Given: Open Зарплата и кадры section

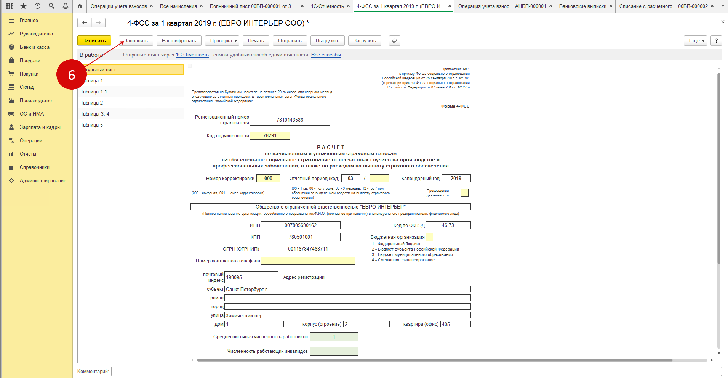Looking at the screenshot, I should (x=40, y=127).
